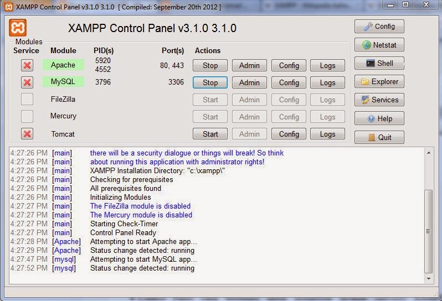Open the global Config wrench button

[379, 27]
